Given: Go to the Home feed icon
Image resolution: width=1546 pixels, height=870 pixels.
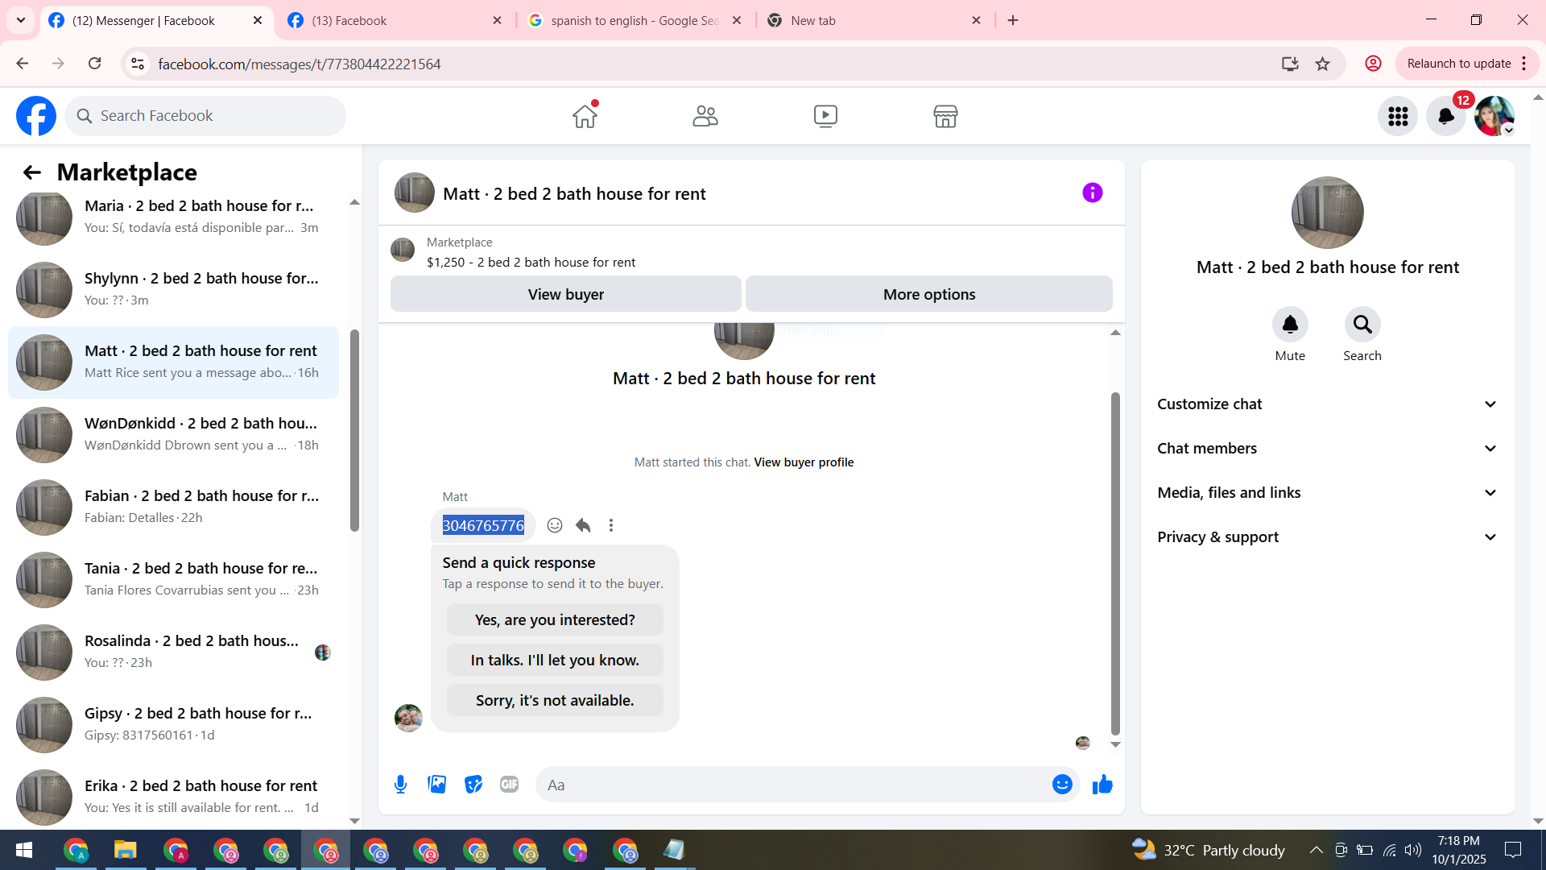Looking at the screenshot, I should coord(585,116).
